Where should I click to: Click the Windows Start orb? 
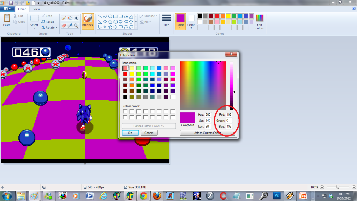(7, 196)
